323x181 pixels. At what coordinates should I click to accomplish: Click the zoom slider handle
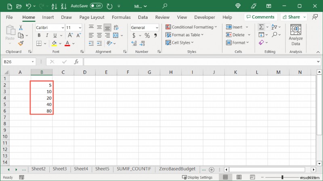click(282, 177)
